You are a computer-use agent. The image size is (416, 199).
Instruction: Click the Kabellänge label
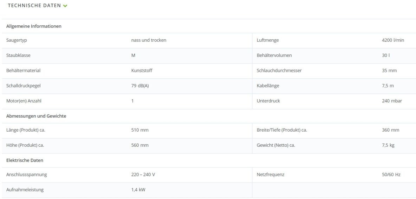pos(268,86)
